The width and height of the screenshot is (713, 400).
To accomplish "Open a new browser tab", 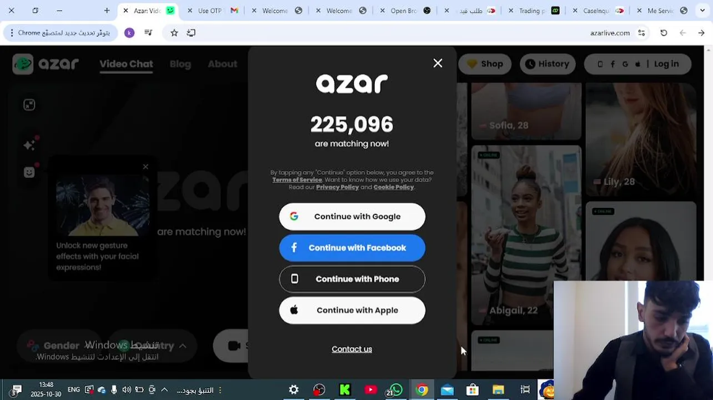I will (107, 11).
